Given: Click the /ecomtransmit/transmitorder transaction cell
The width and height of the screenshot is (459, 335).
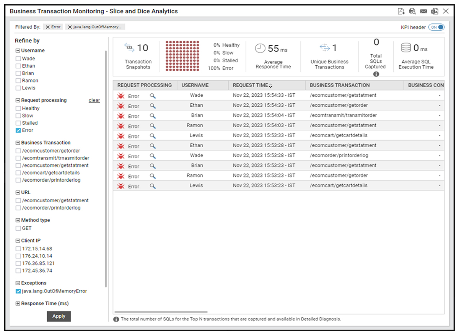Looking at the screenshot, I should (343, 115).
